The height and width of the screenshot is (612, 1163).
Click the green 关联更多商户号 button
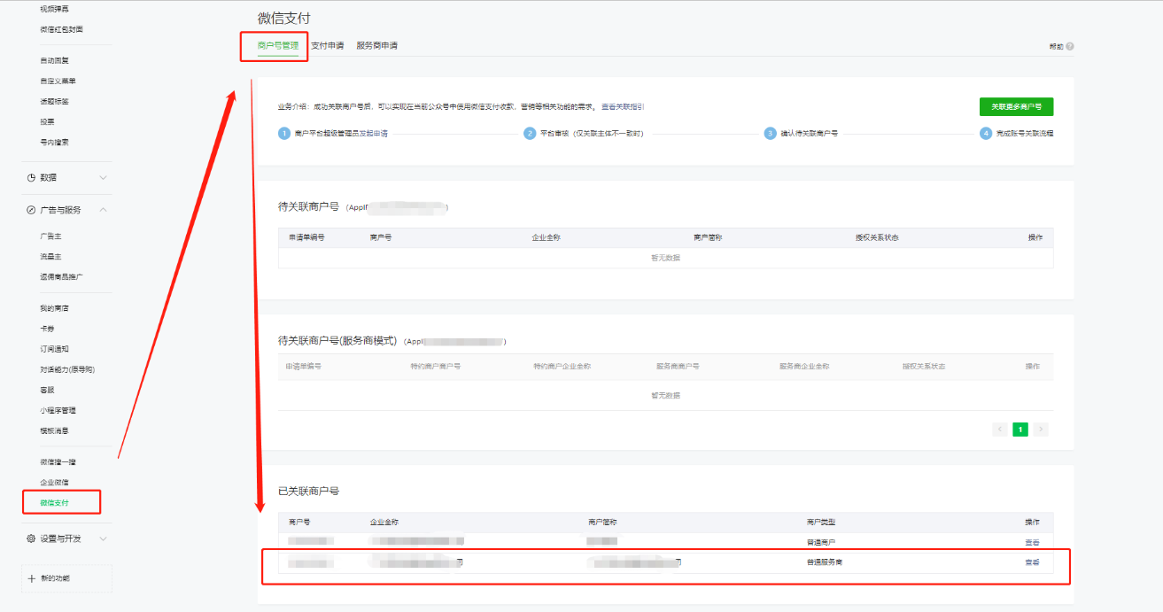[x=1016, y=106]
